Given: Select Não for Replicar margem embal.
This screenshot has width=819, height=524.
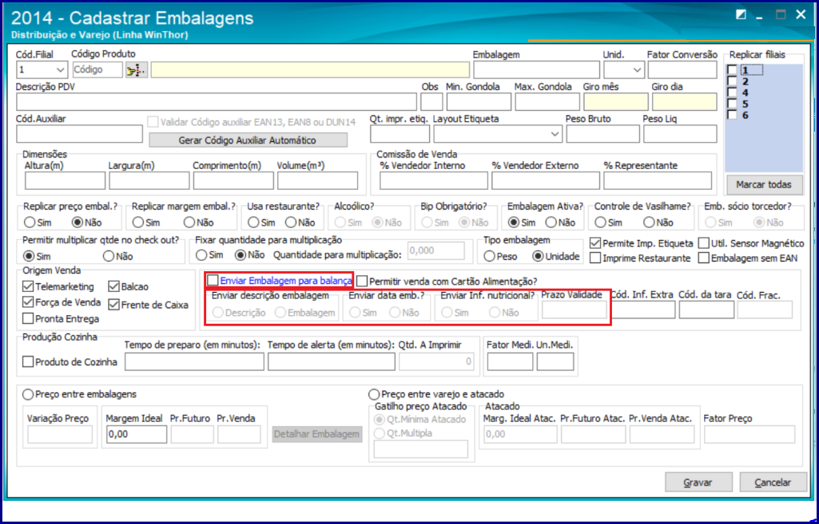Looking at the screenshot, I should click(x=189, y=223).
